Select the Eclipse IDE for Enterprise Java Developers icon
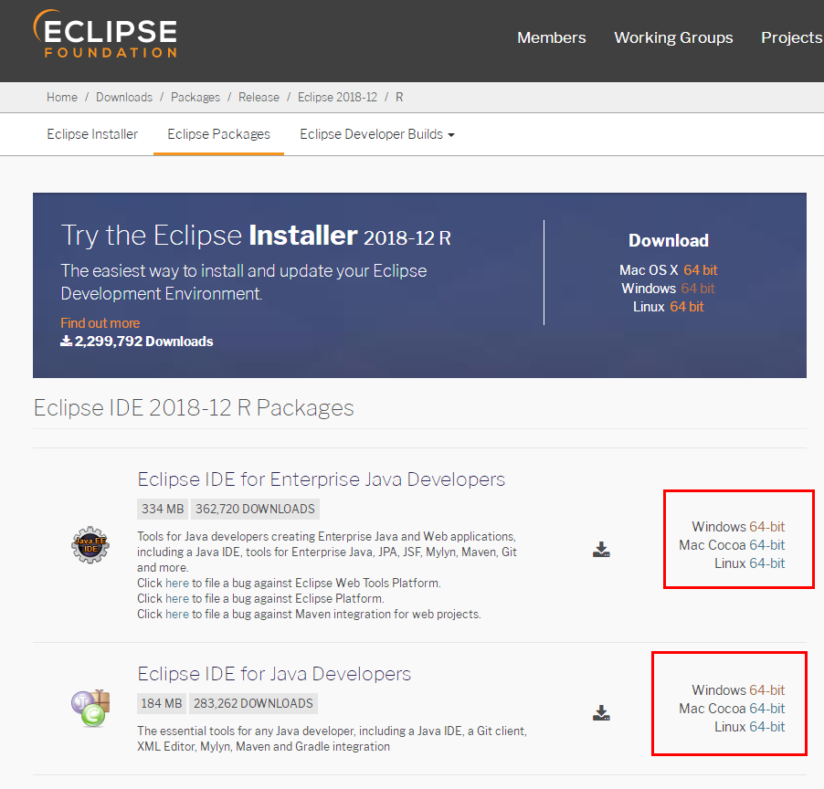The width and height of the screenshot is (824, 789). (89, 545)
